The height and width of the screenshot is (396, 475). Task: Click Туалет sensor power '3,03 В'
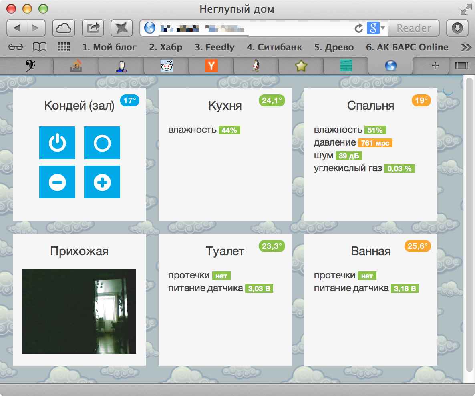point(259,289)
